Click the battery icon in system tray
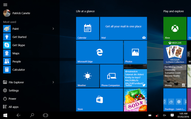The image size is (191, 119). click(150, 115)
